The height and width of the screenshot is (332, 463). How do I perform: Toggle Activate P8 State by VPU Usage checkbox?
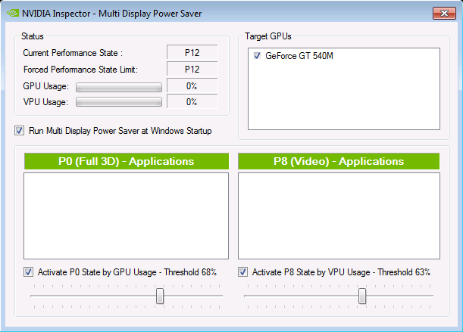click(242, 272)
